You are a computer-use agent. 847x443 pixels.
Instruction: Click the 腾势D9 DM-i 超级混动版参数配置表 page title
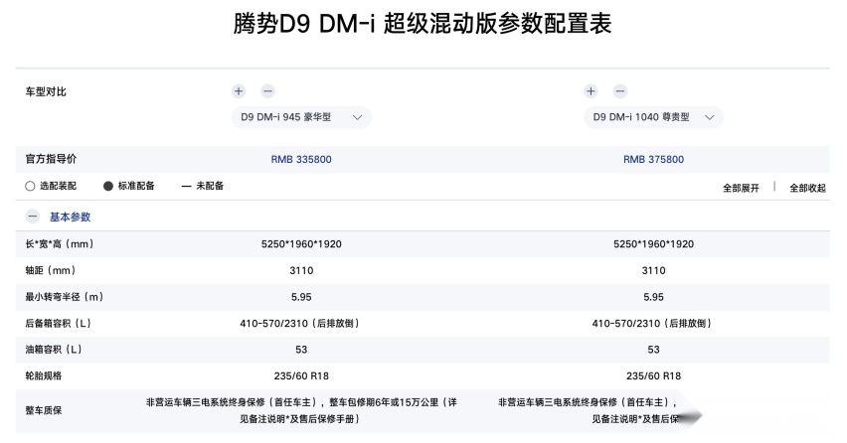[423, 24]
